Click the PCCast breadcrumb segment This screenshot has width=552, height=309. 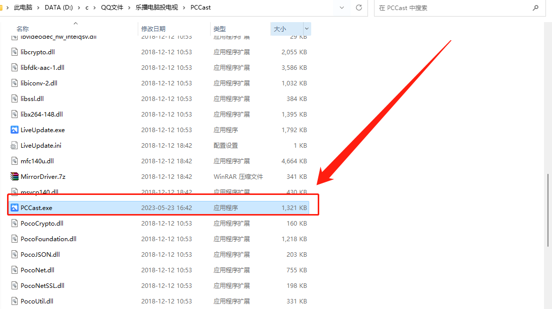click(201, 8)
